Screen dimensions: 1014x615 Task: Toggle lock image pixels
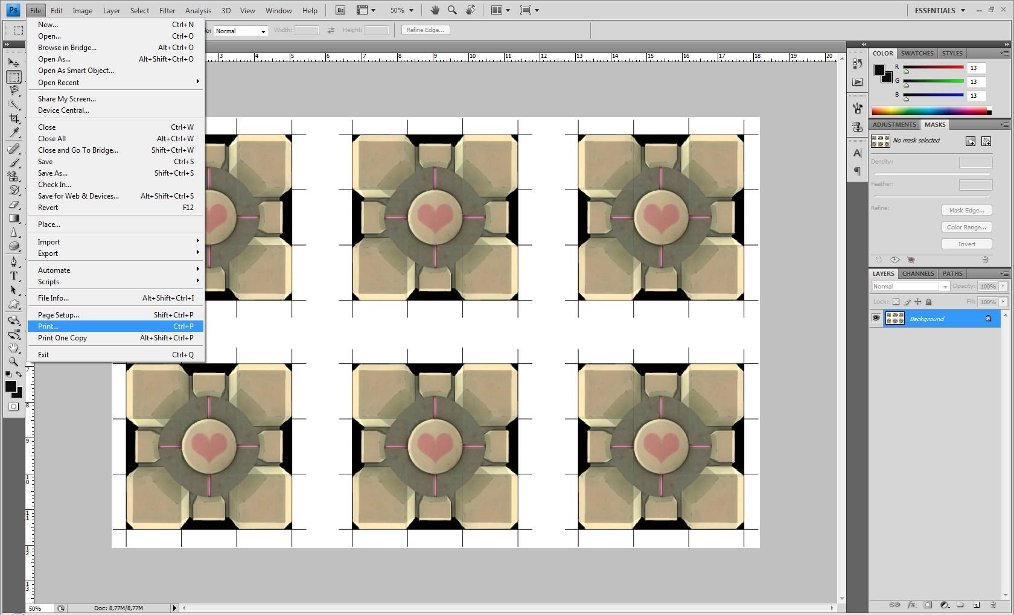tap(907, 302)
